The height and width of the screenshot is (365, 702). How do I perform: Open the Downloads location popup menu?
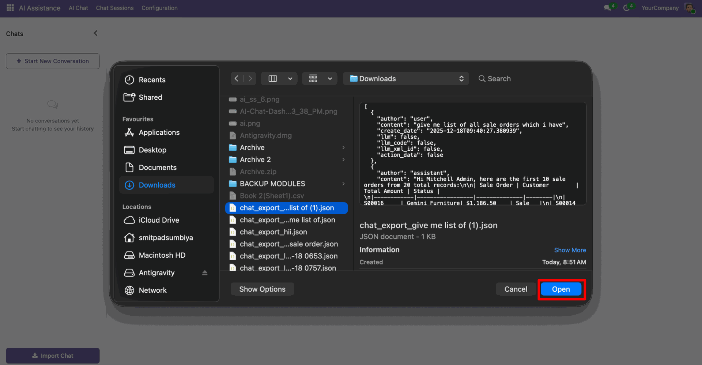[x=406, y=78]
